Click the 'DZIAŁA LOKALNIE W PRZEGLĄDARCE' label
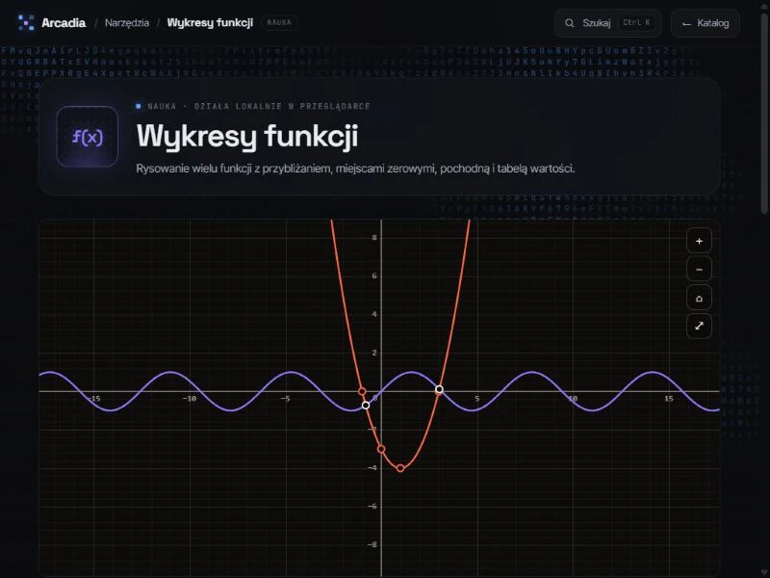Viewport: 770px width, 578px height. (282, 106)
